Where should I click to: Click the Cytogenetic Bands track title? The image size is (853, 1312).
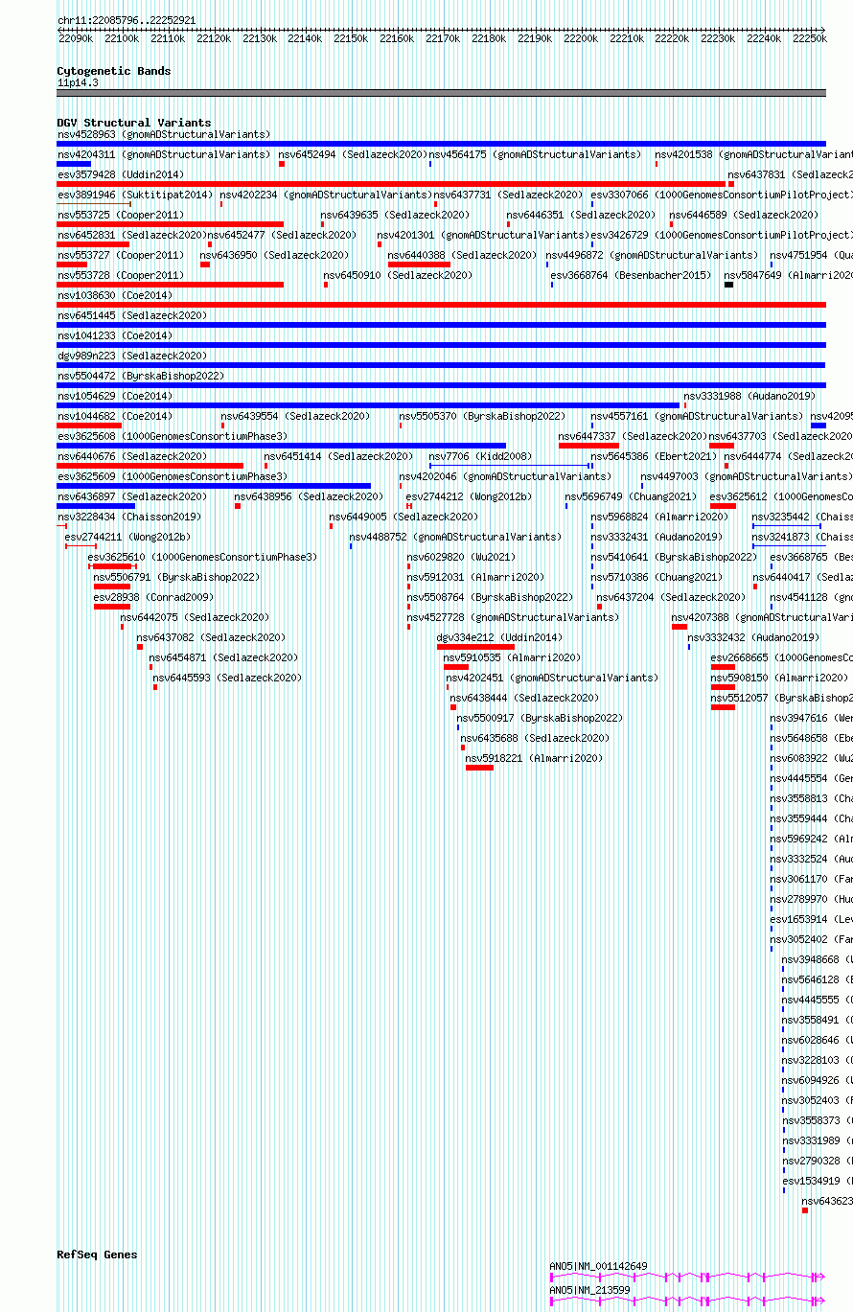[x=114, y=71]
